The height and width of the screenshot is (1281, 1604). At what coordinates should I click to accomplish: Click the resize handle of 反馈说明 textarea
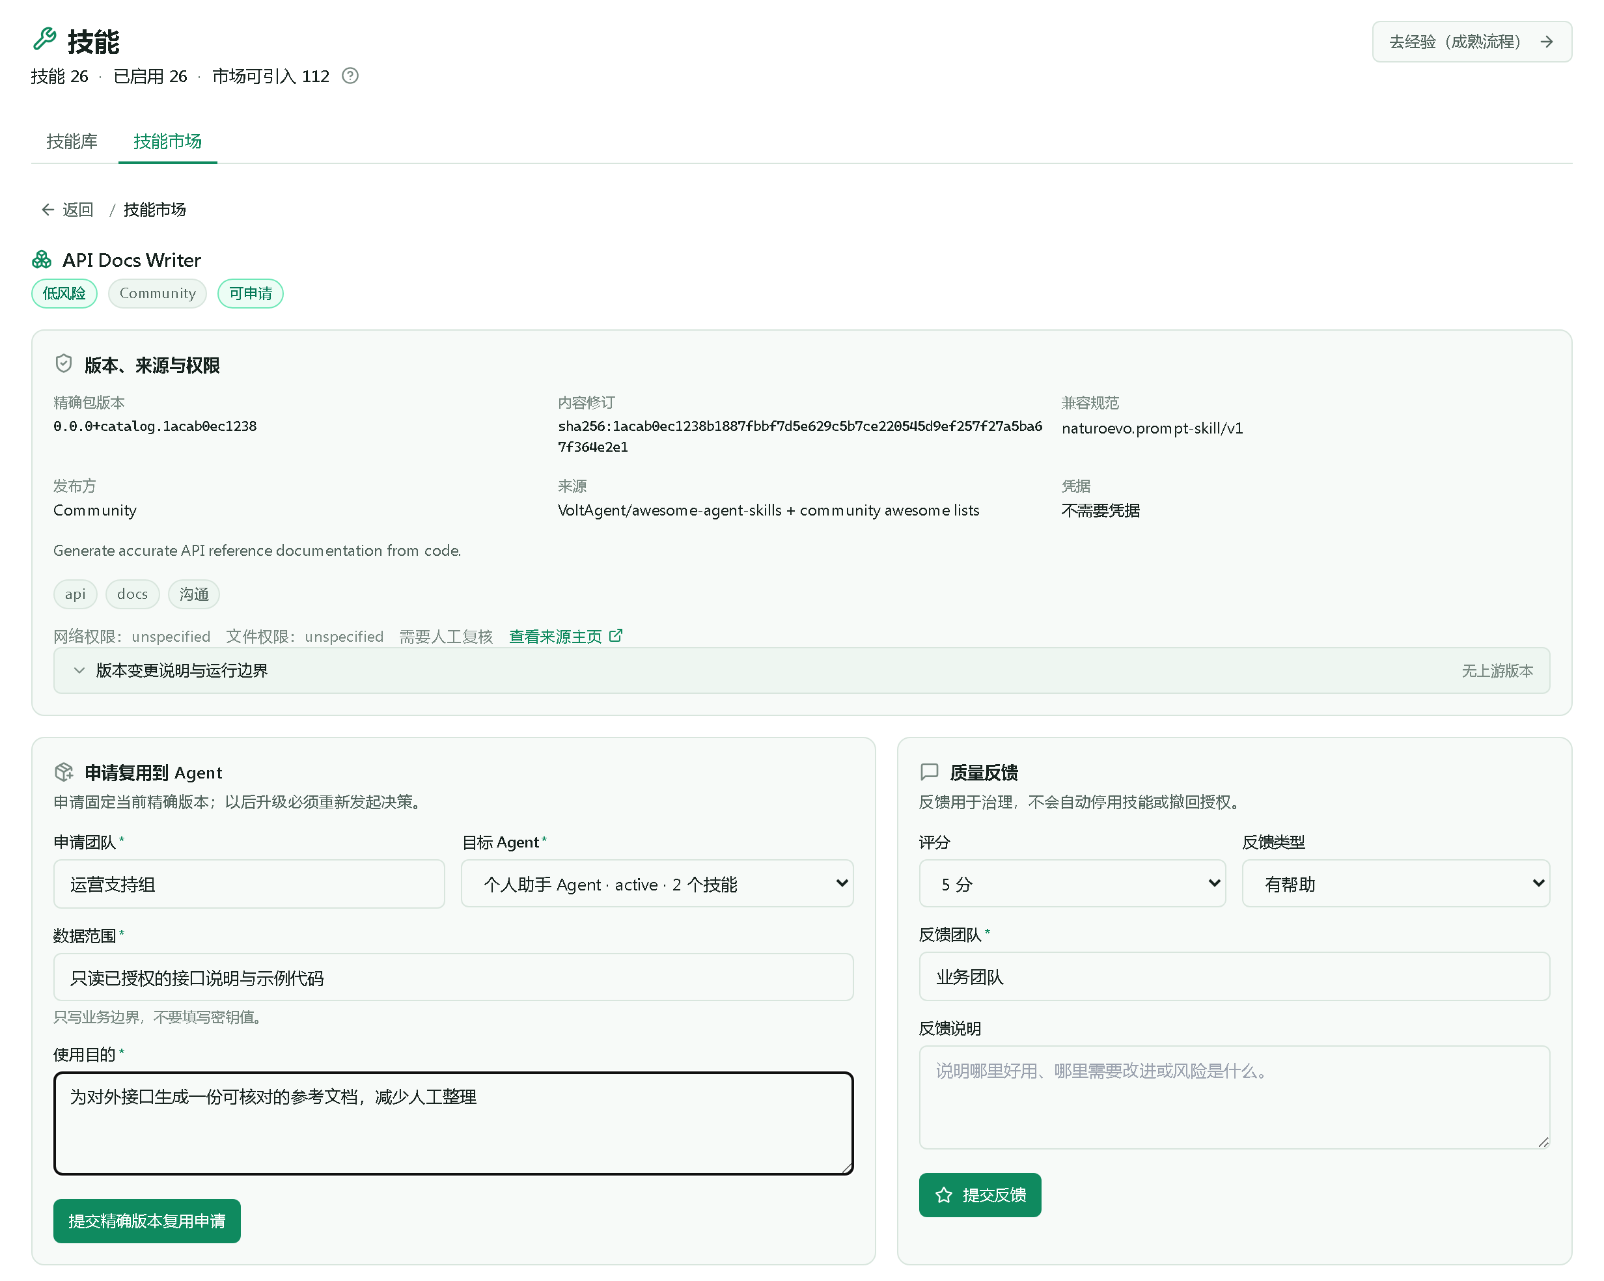(x=1543, y=1142)
